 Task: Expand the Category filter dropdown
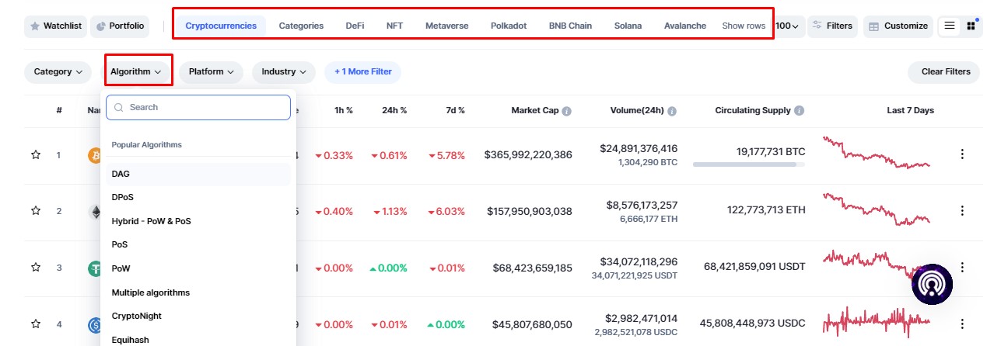[x=58, y=72]
